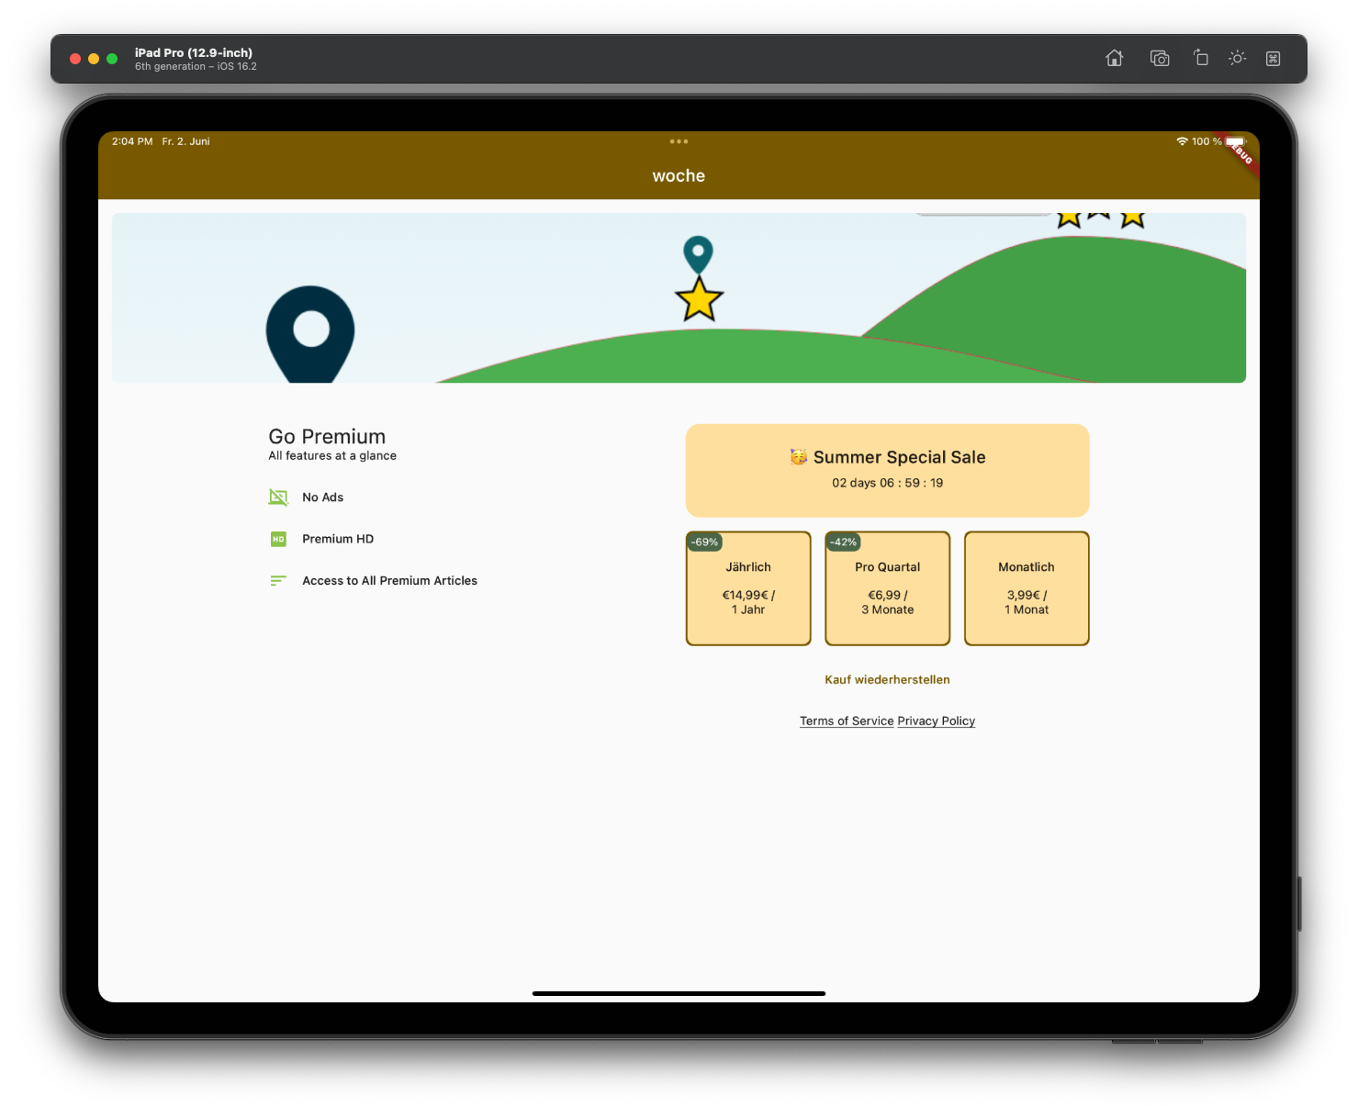Click the sale countdown timer text
The height and width of the screenshot is (1118, 1358).
coord(887,483)
